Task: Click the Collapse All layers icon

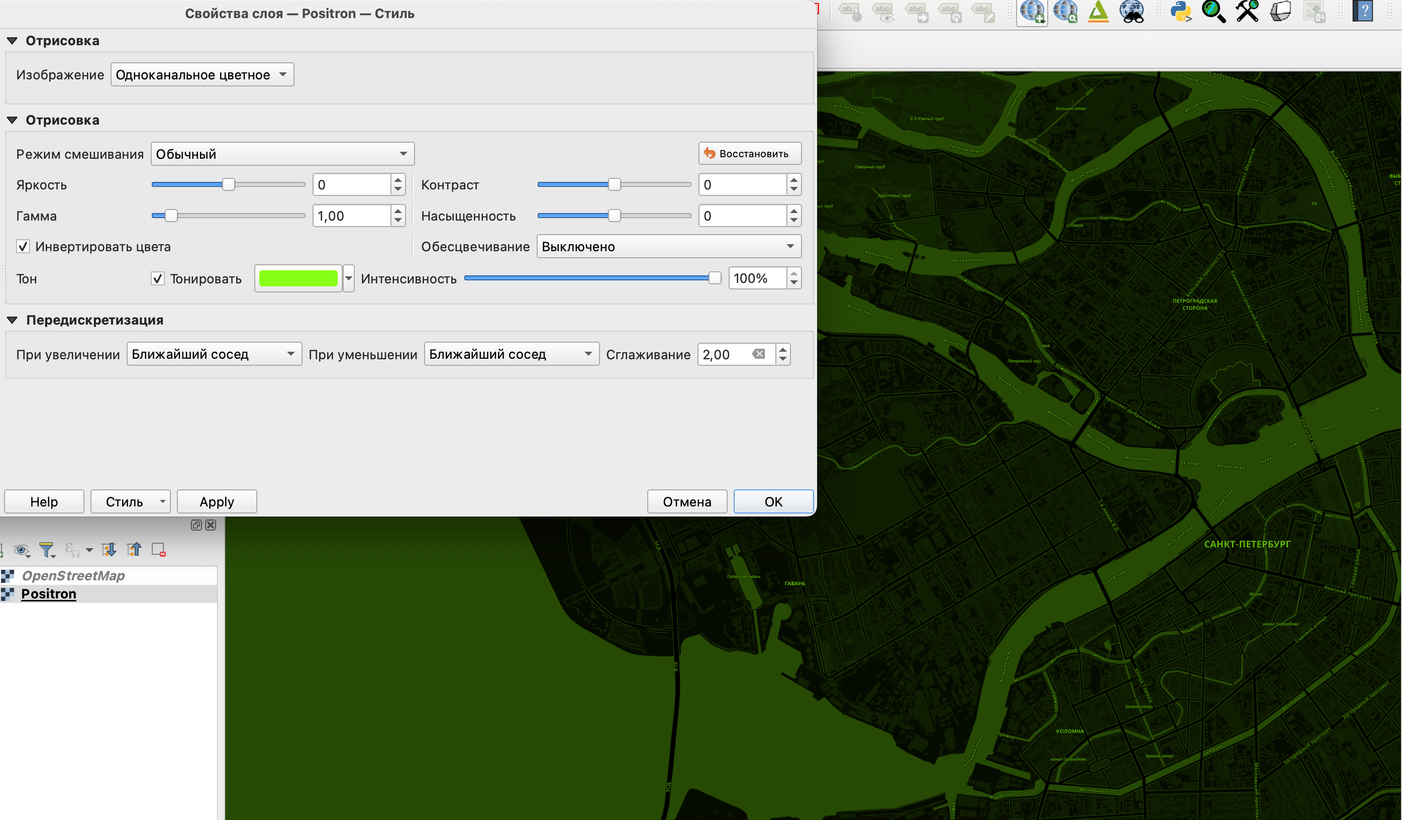Action: coord(134,550)
